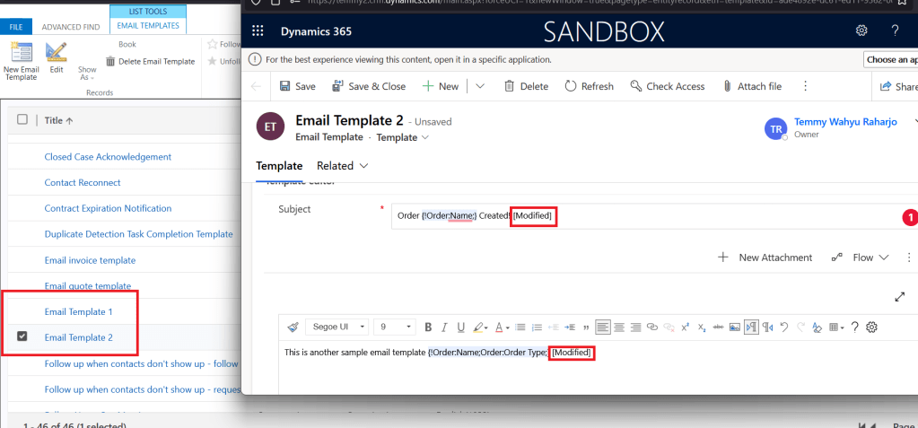Open the command bar overflow menu
This screenshot has height=428, width=918.
coord(806,86)
